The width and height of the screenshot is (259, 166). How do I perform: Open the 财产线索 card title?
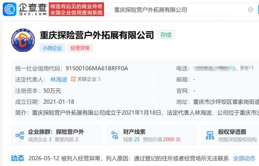pyautogui.click(x=134, y=132)
